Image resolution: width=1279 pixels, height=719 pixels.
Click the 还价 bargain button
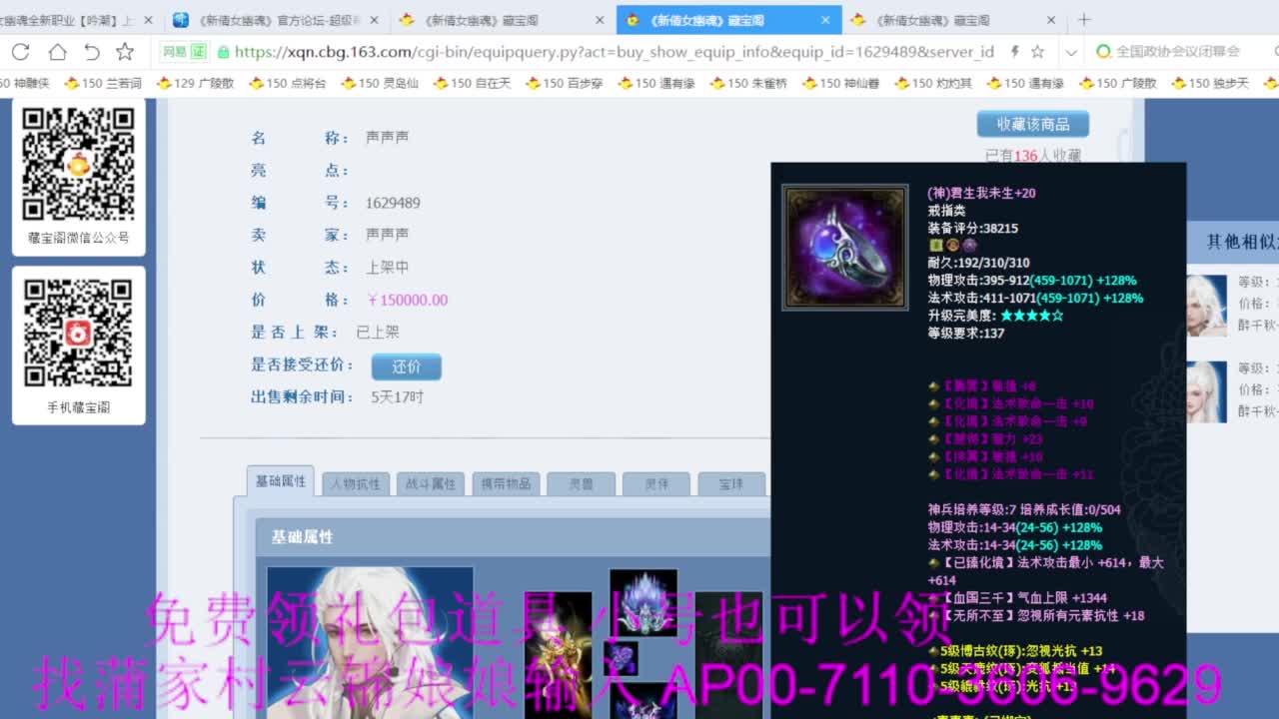[x=407, y=366]
